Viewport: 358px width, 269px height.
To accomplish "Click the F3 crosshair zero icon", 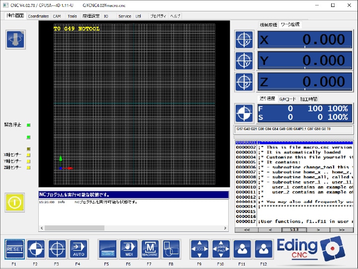I will pos(57,249).
